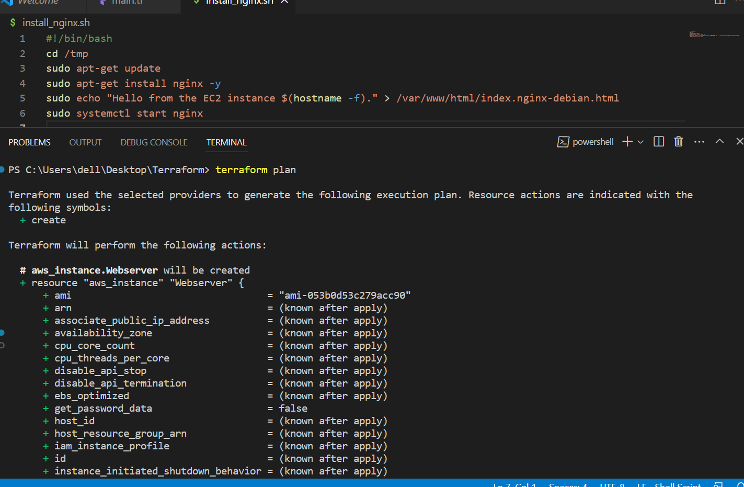Viewport: 744px width, 487px height.
Task: Click the 'disable_api_stop' attribute
Action: point(100,370)
